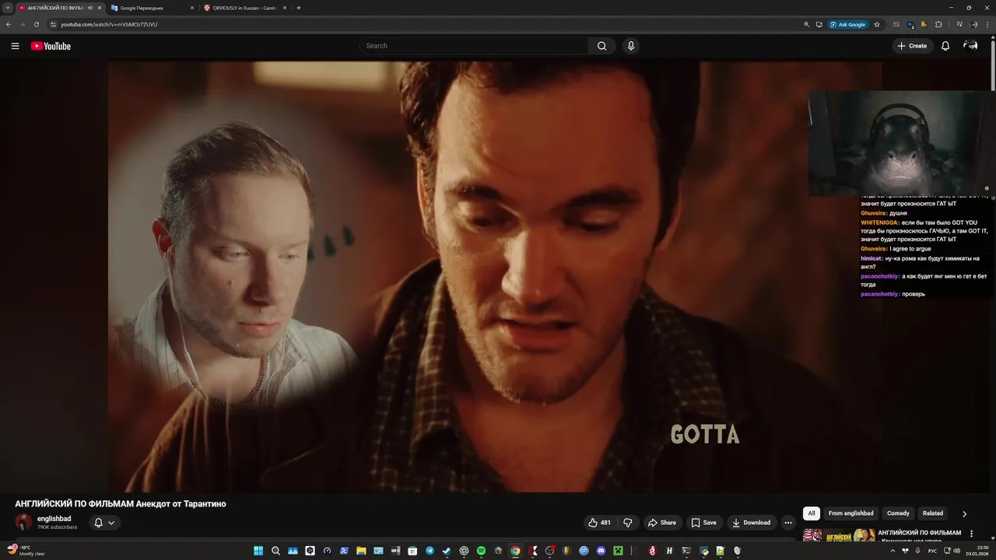
Task: Open the zoom magnifier in address bar
Action: [x=807, y=24]
